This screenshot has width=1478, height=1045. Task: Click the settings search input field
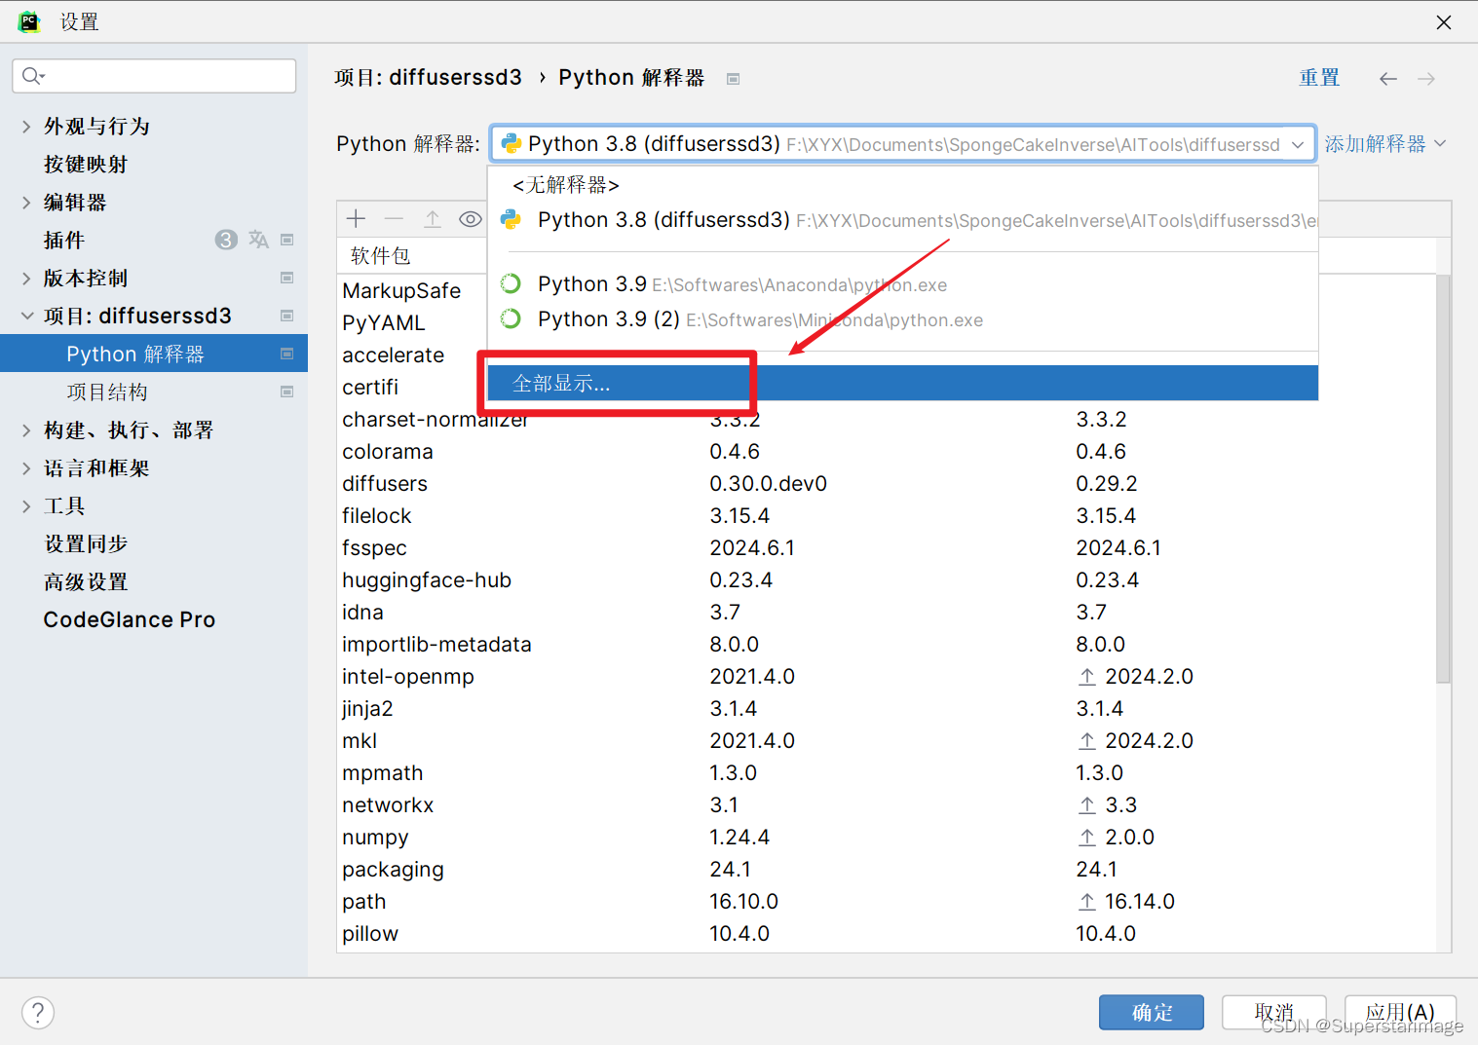point(154,76)
